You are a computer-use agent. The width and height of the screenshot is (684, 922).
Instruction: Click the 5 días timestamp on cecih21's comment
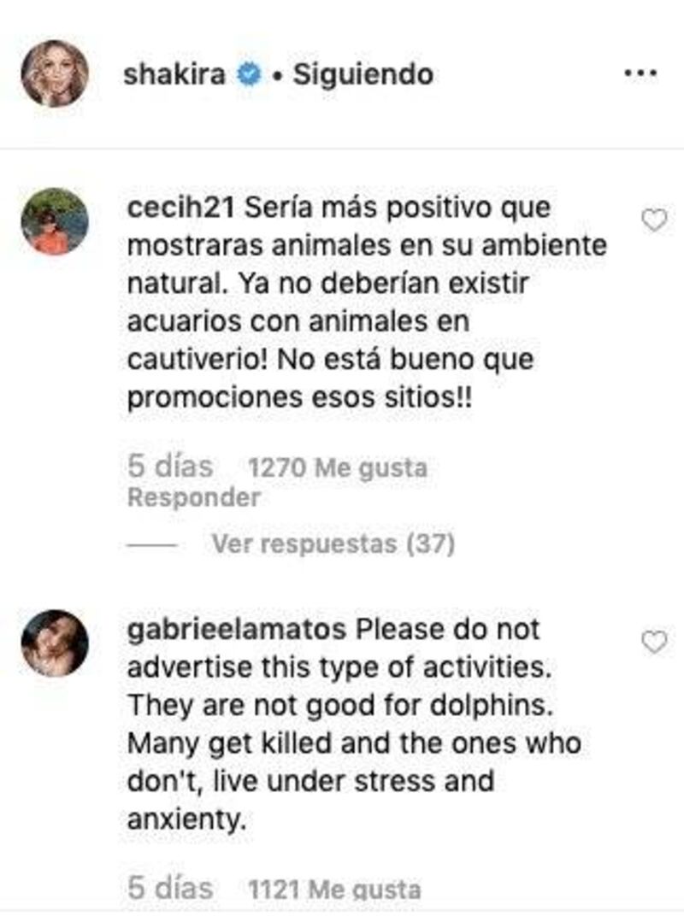170,467
